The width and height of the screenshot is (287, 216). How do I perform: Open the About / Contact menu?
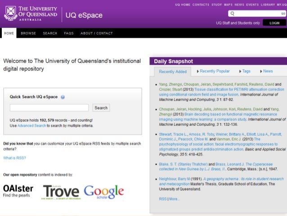click(x=97, y=33)
